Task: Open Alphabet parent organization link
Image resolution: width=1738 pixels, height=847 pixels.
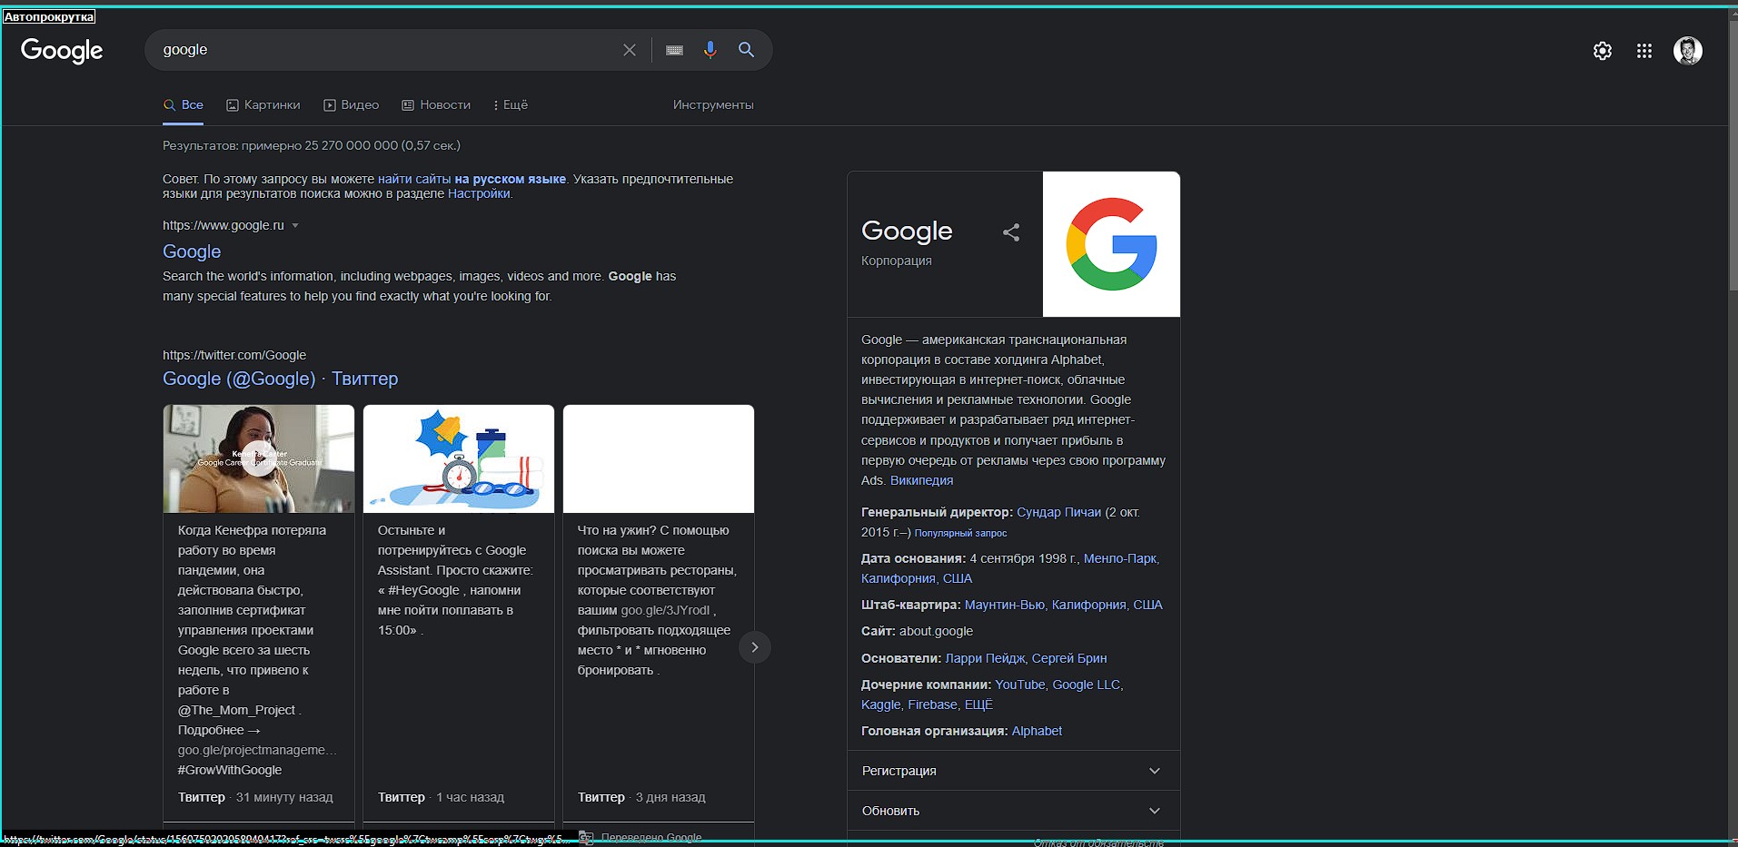Action: [1037, 731]
